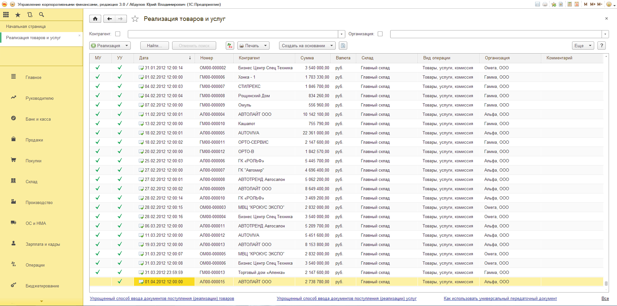Open the Продажи section

coord(34,140)
